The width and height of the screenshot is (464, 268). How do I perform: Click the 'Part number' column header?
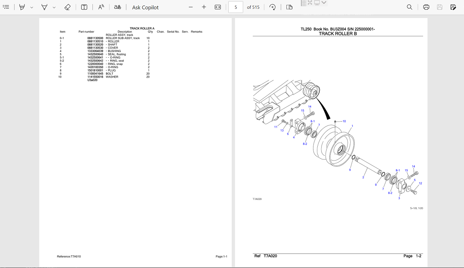coord(86,32)
